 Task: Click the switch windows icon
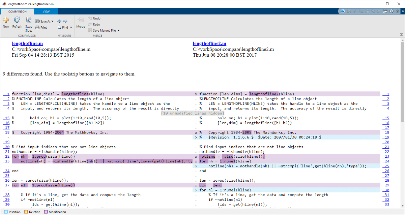pyautogui.click(x=385, y=11)
